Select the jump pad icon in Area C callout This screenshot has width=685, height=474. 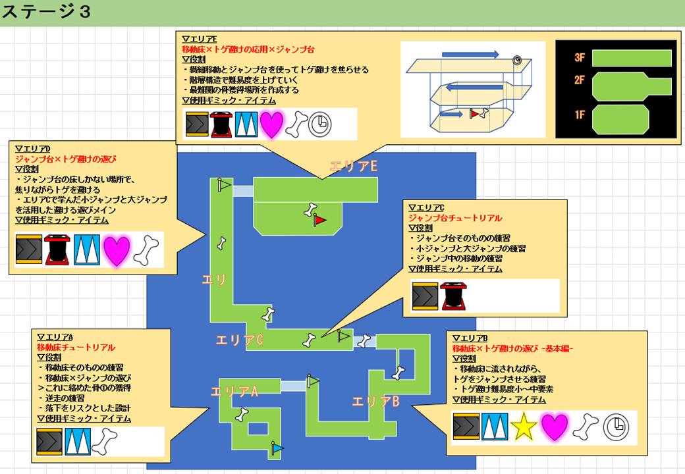click(x=452, y=296)
